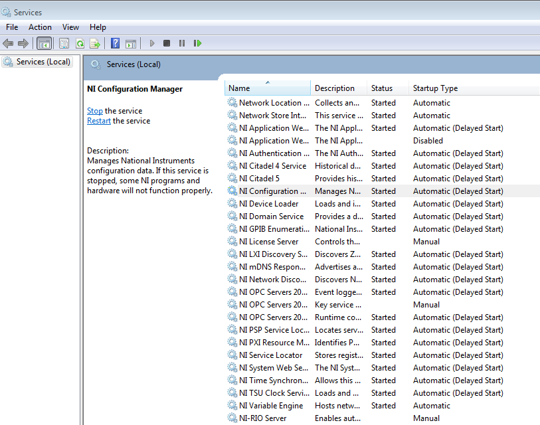Open the File menu
Image resolution: width=540 pixels, height=425 pixels.
(x=12, y=27)
